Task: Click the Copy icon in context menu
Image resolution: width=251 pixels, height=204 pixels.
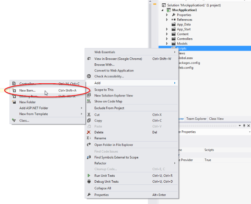Action: pyautogui.click(x=89, y=121)
